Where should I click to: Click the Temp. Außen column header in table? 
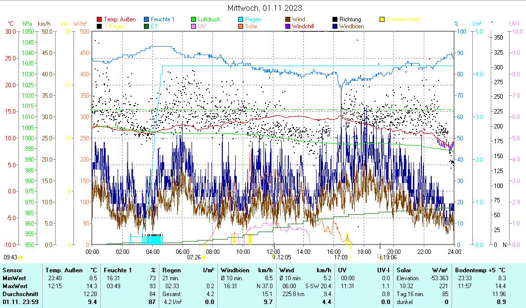point(64,270)
